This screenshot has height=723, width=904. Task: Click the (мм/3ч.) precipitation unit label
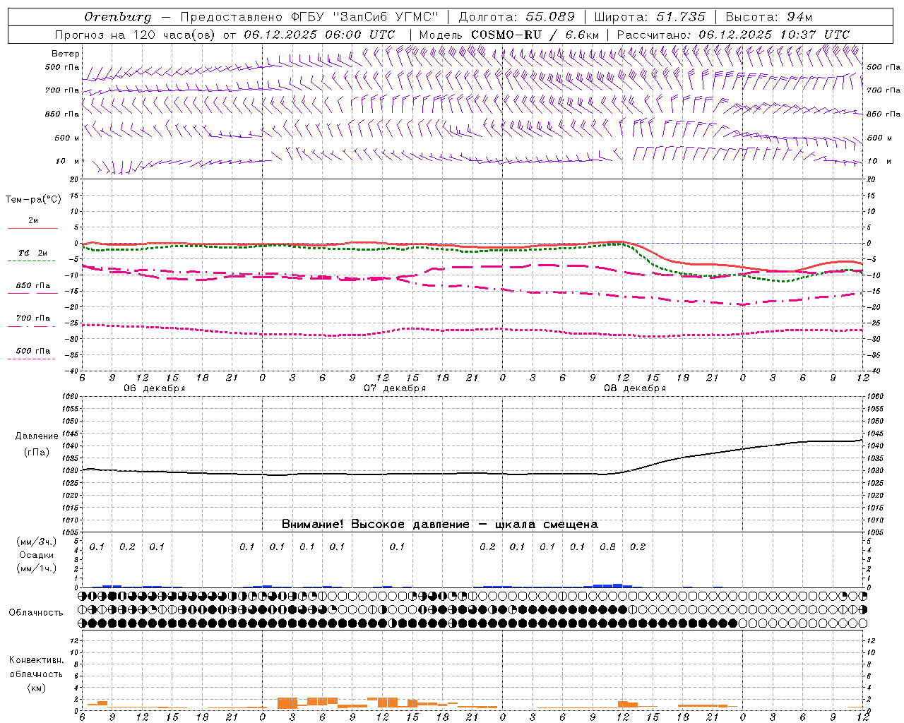[37, 542]
